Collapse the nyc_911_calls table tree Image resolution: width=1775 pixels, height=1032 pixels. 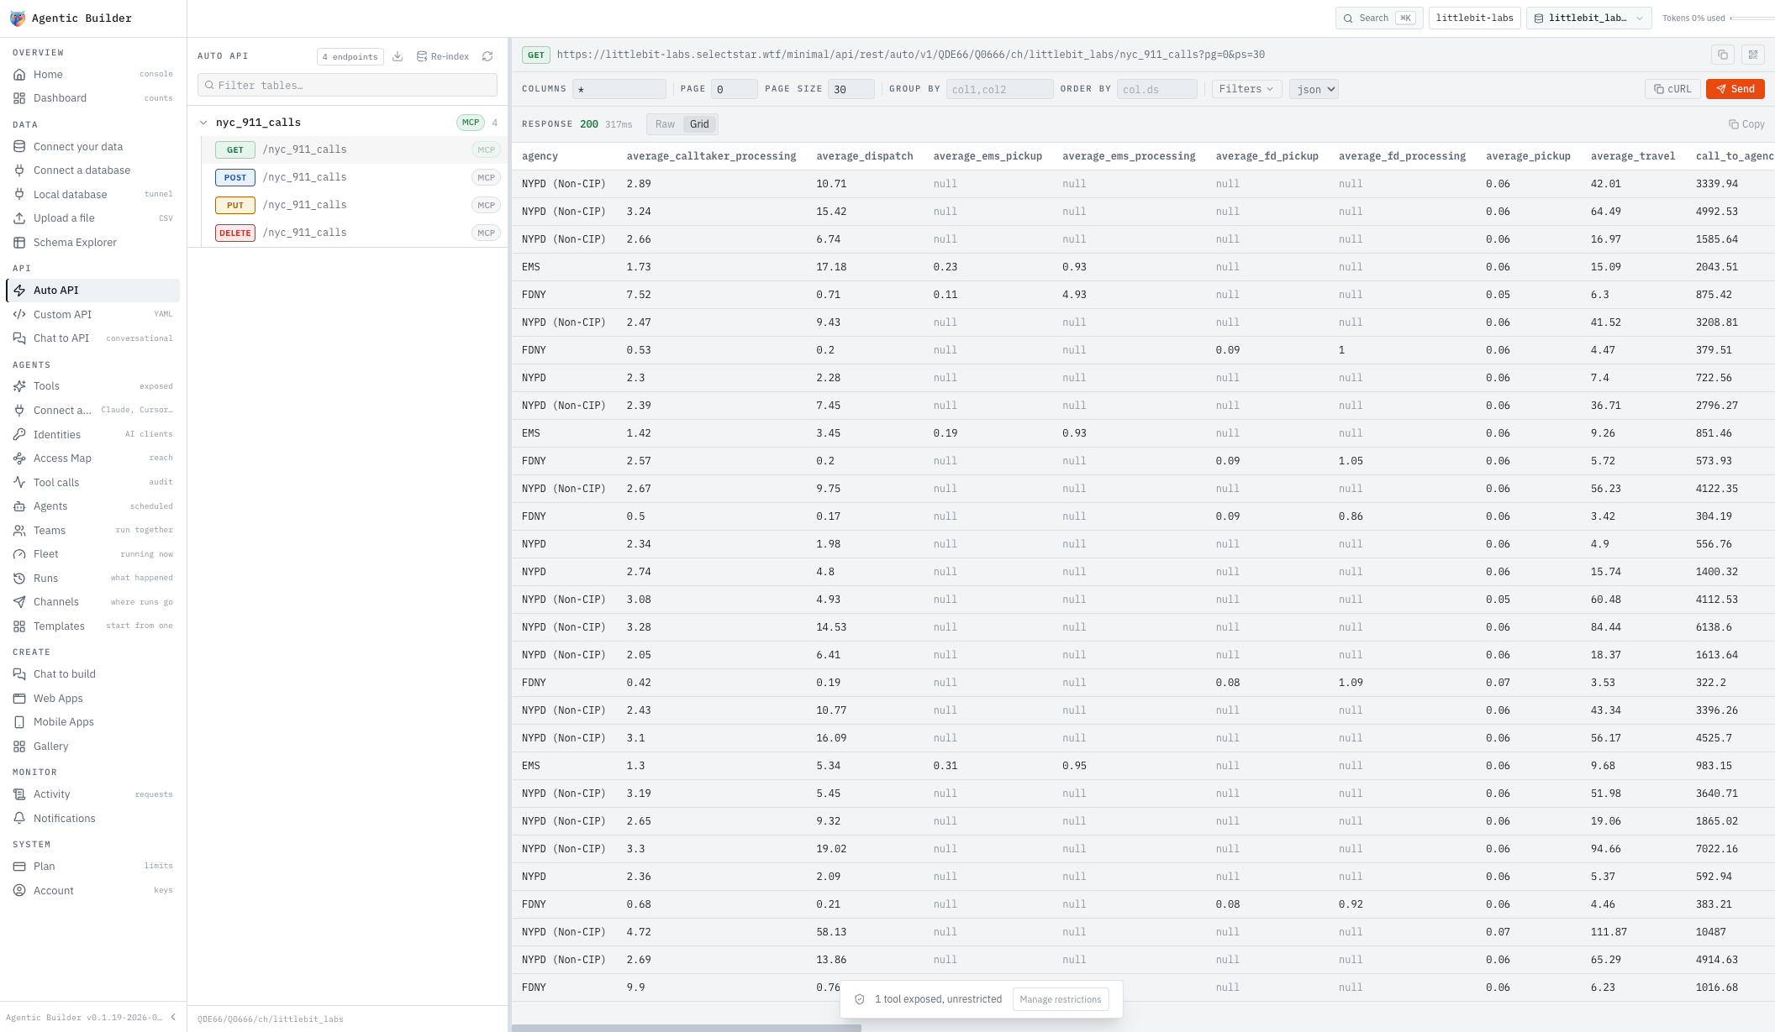tap(203, 123)
